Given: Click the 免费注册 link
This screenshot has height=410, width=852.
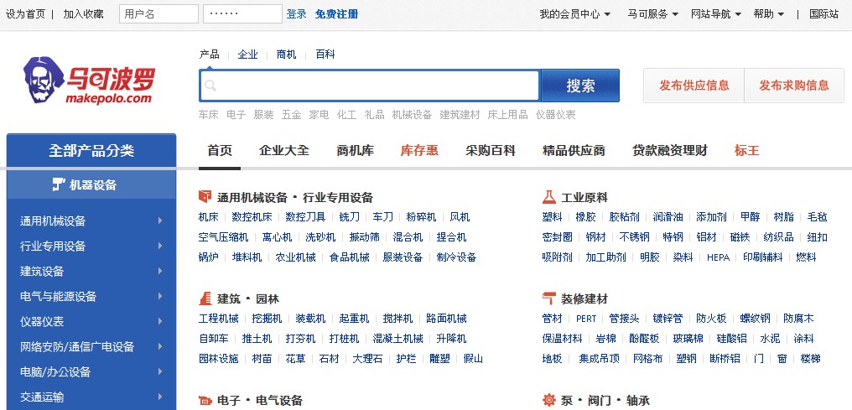Looking at the screenshot, I should coord(336,14).
